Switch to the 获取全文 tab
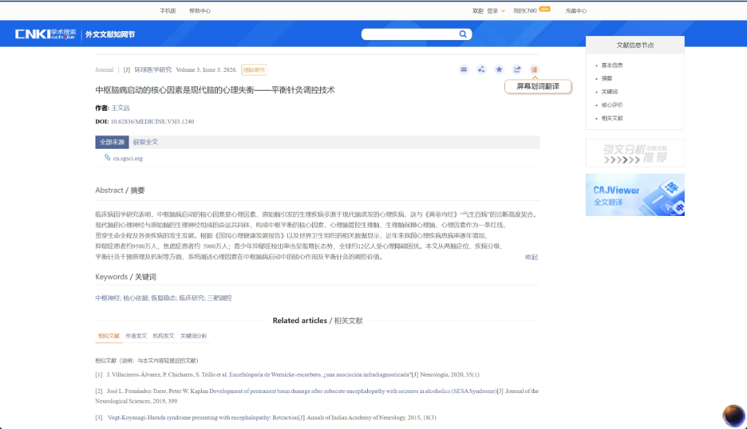This screenshot has height=429, width=747. (145, 142)
